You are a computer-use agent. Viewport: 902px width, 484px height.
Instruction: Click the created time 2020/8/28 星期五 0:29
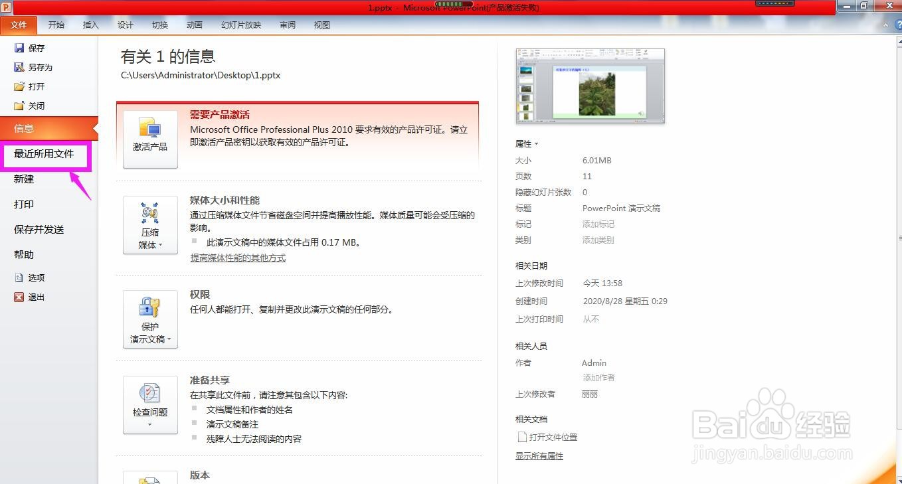click(625, 301)
